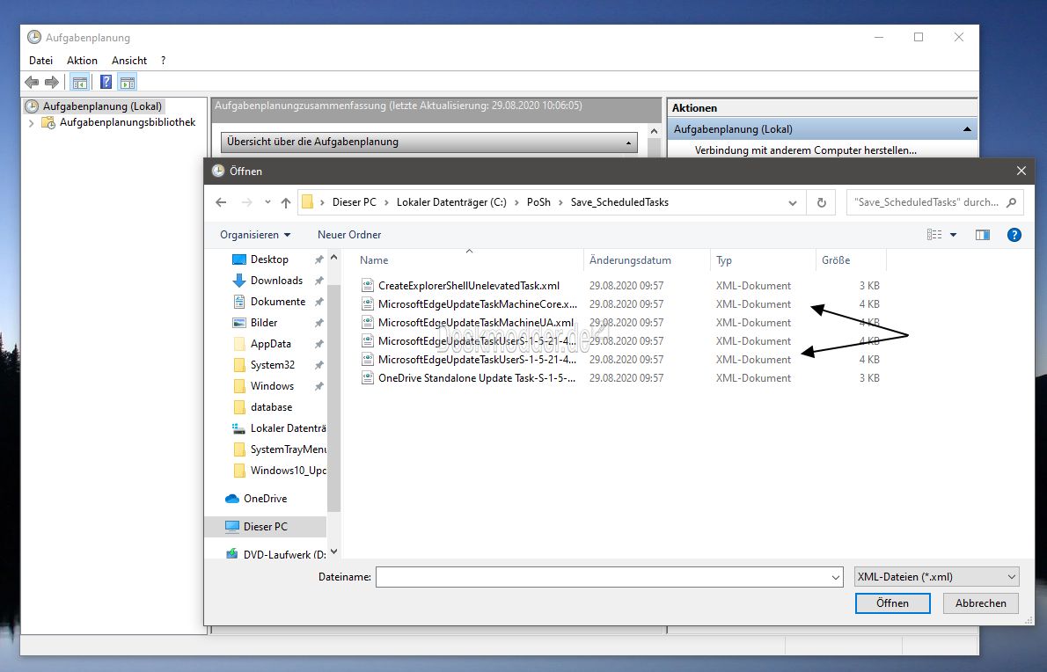Select the Lokaler Datenträger drive in sidebar
Viewport: 1047px width, 672px height.
point(279,428)
